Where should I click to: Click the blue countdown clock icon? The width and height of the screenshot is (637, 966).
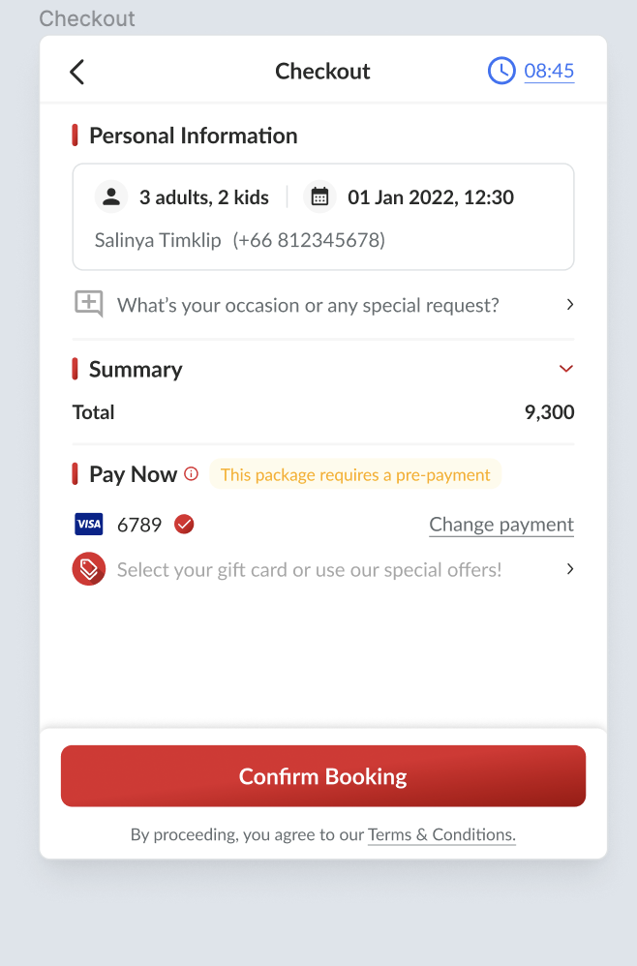point(501,71)
